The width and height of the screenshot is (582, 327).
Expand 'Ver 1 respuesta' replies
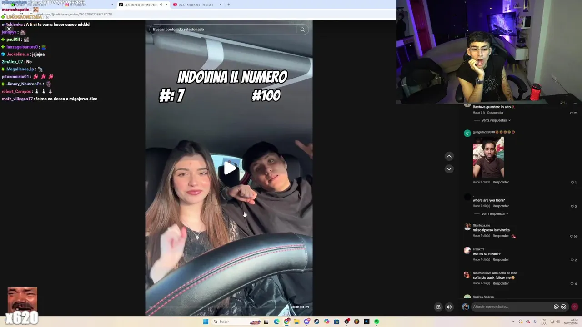[x=495, y=213]
